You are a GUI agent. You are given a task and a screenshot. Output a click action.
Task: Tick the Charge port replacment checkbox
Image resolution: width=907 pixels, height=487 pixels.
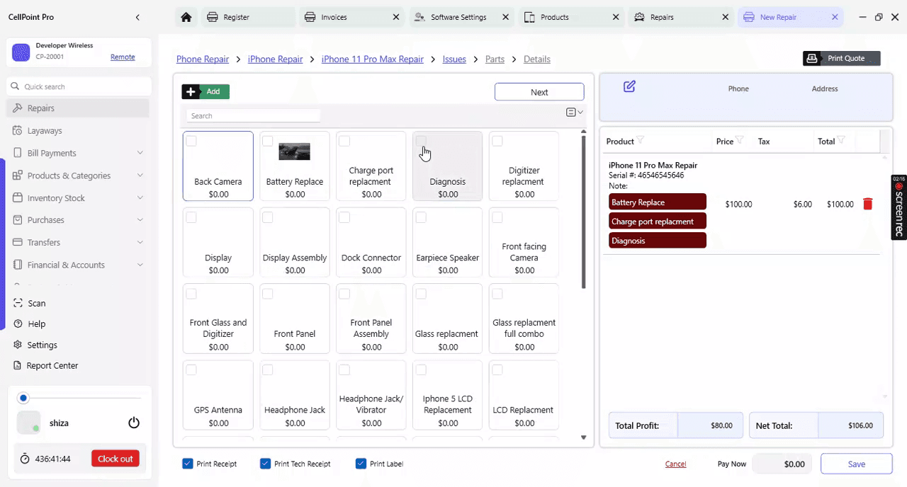[x=344, y=141]
